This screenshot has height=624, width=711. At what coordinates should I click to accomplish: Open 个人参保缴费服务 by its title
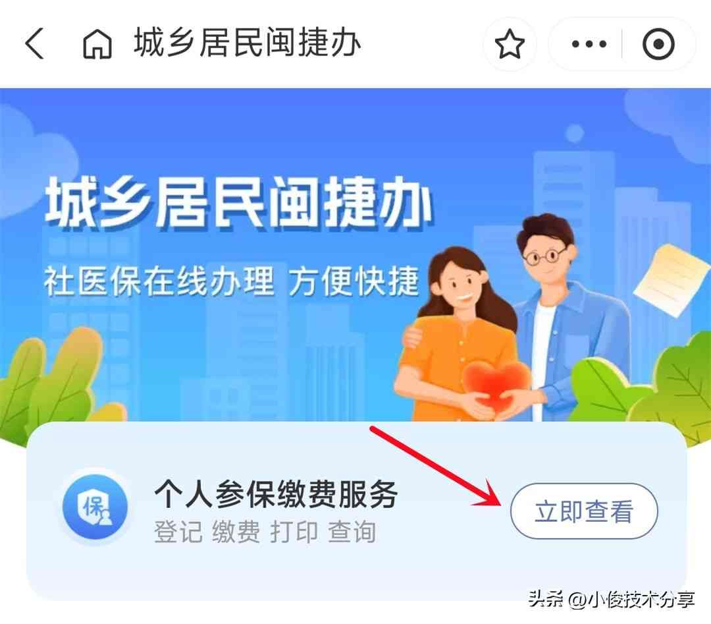tap(276, 494)
